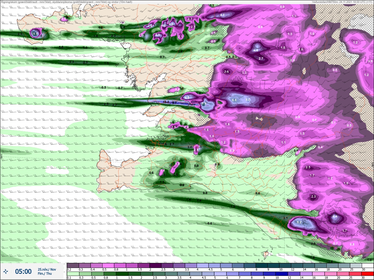Click the Veðurstofan logo icon beside the time
The image size is (374, 280).
(x=6, y=271)
